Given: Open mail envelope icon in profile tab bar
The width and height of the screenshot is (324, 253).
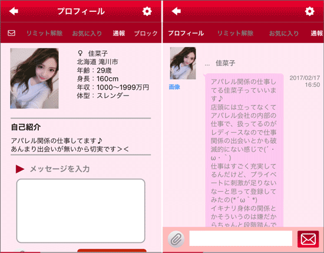Looking at the screenshot, I should pyautogui.click(x=11, y=33).
